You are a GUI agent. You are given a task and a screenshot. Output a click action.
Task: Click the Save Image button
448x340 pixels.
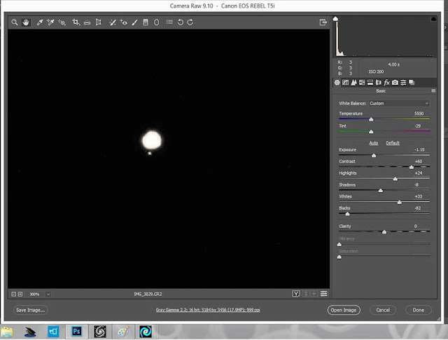(x=30, y=310)
